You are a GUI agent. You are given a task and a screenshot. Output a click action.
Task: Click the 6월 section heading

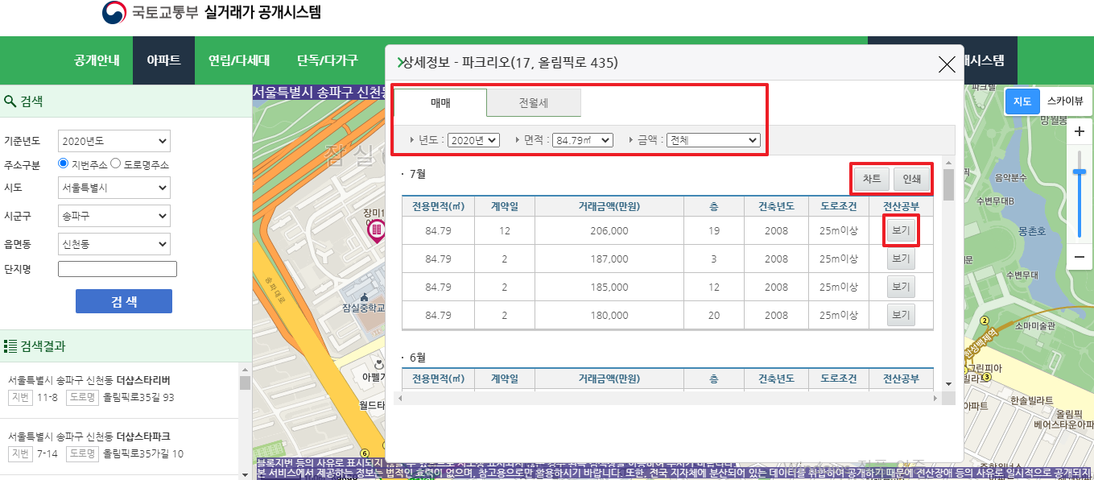point(417,357)
